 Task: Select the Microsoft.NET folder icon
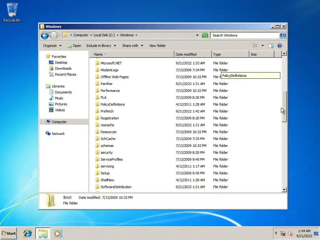97,63
